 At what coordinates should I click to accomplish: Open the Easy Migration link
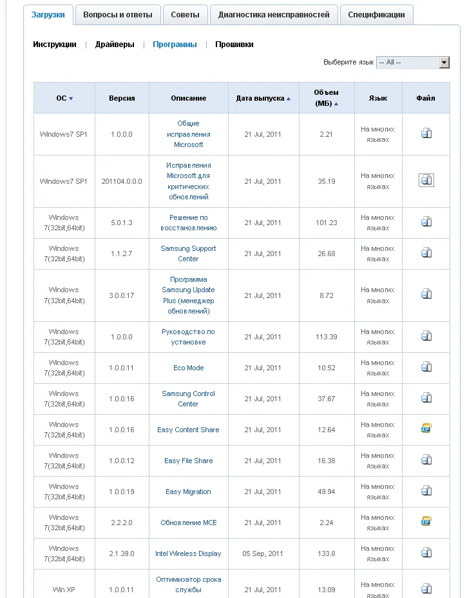pos(188,492)
